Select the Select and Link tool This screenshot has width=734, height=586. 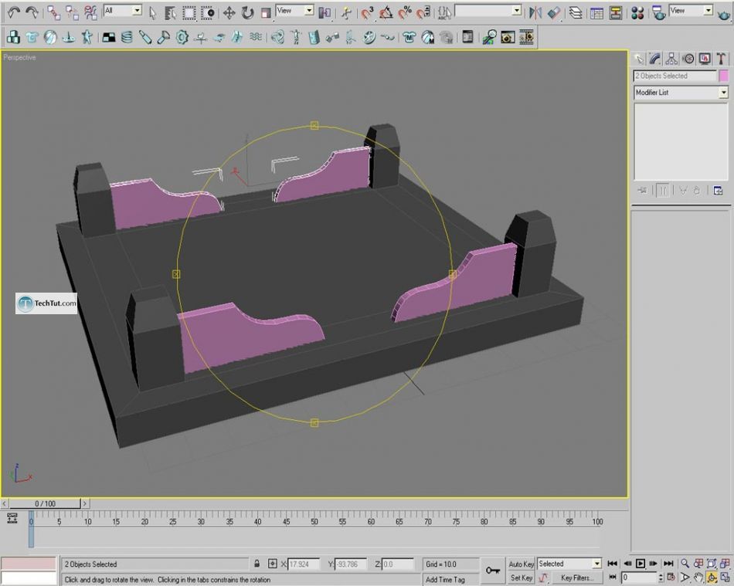[54, 12]
